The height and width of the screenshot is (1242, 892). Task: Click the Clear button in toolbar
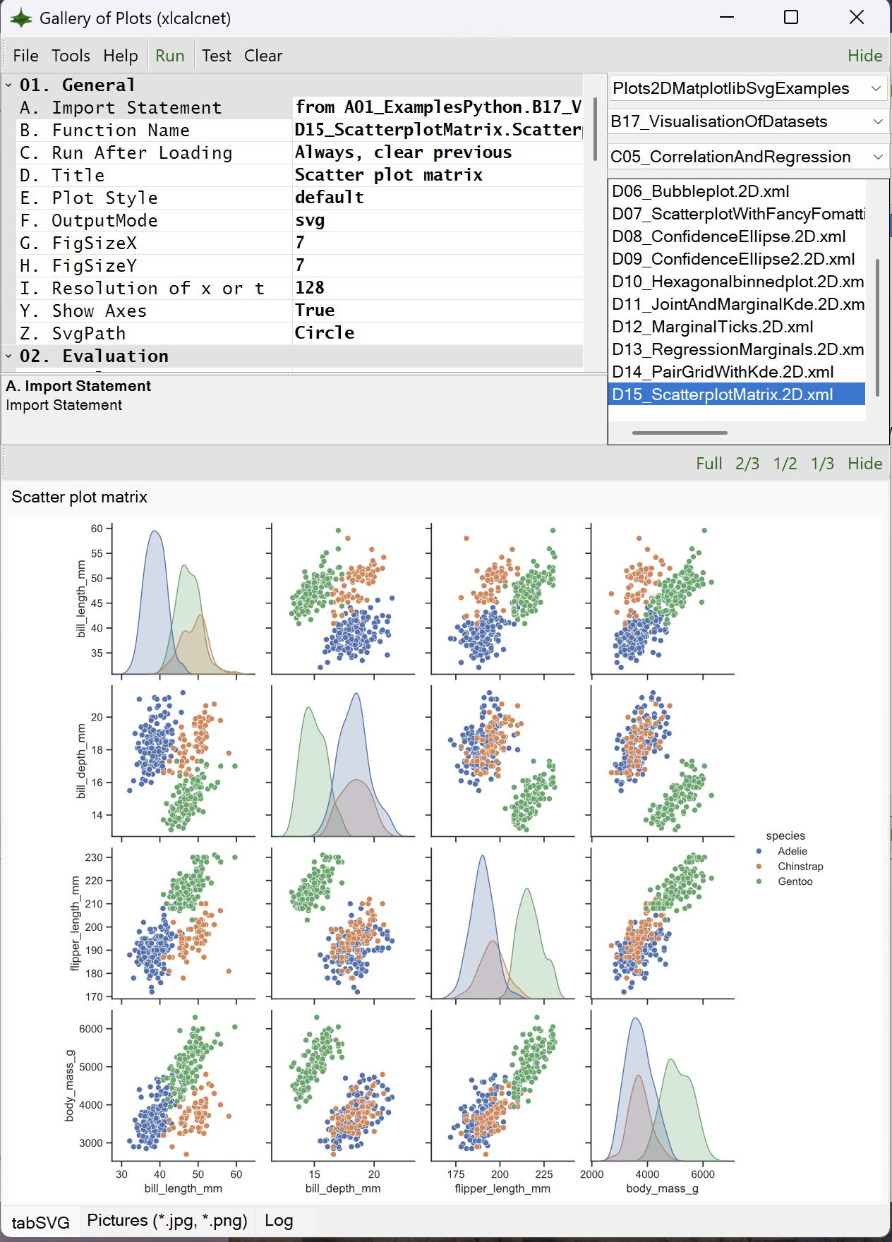pos(263,56)
